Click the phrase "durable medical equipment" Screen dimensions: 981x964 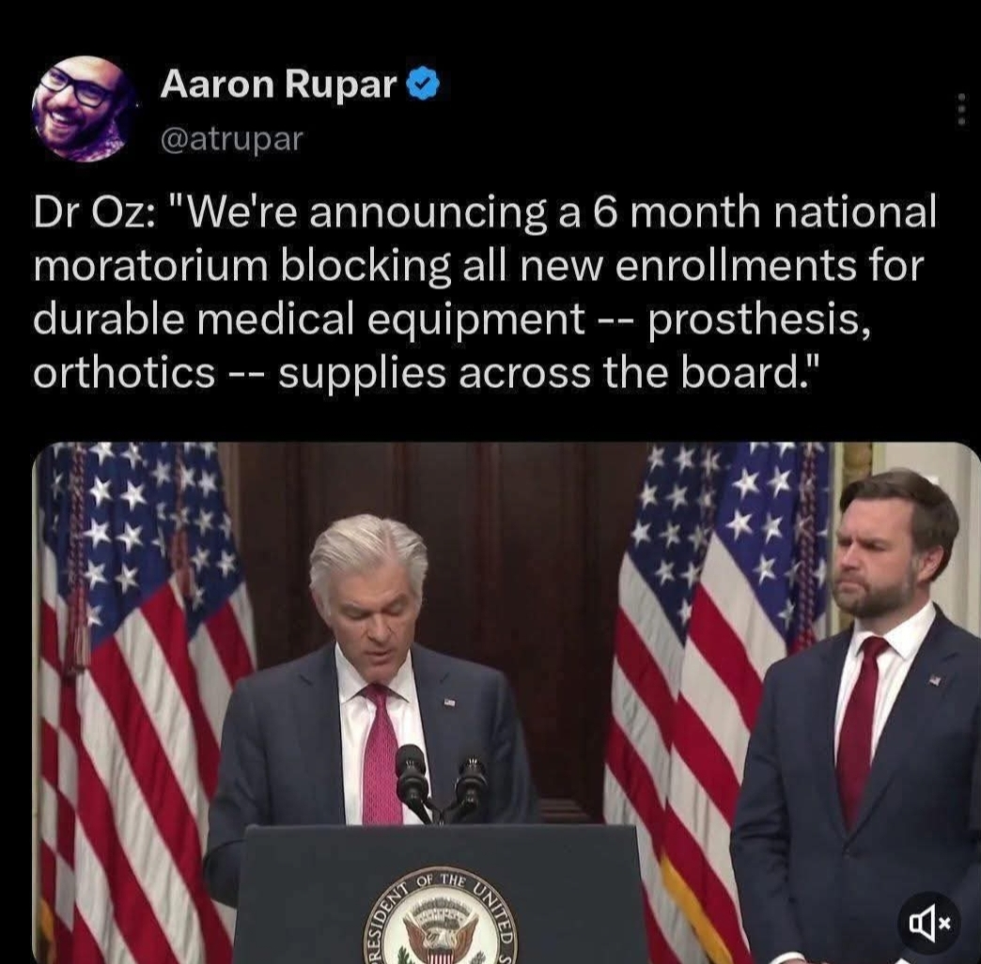tap(308, 319)
